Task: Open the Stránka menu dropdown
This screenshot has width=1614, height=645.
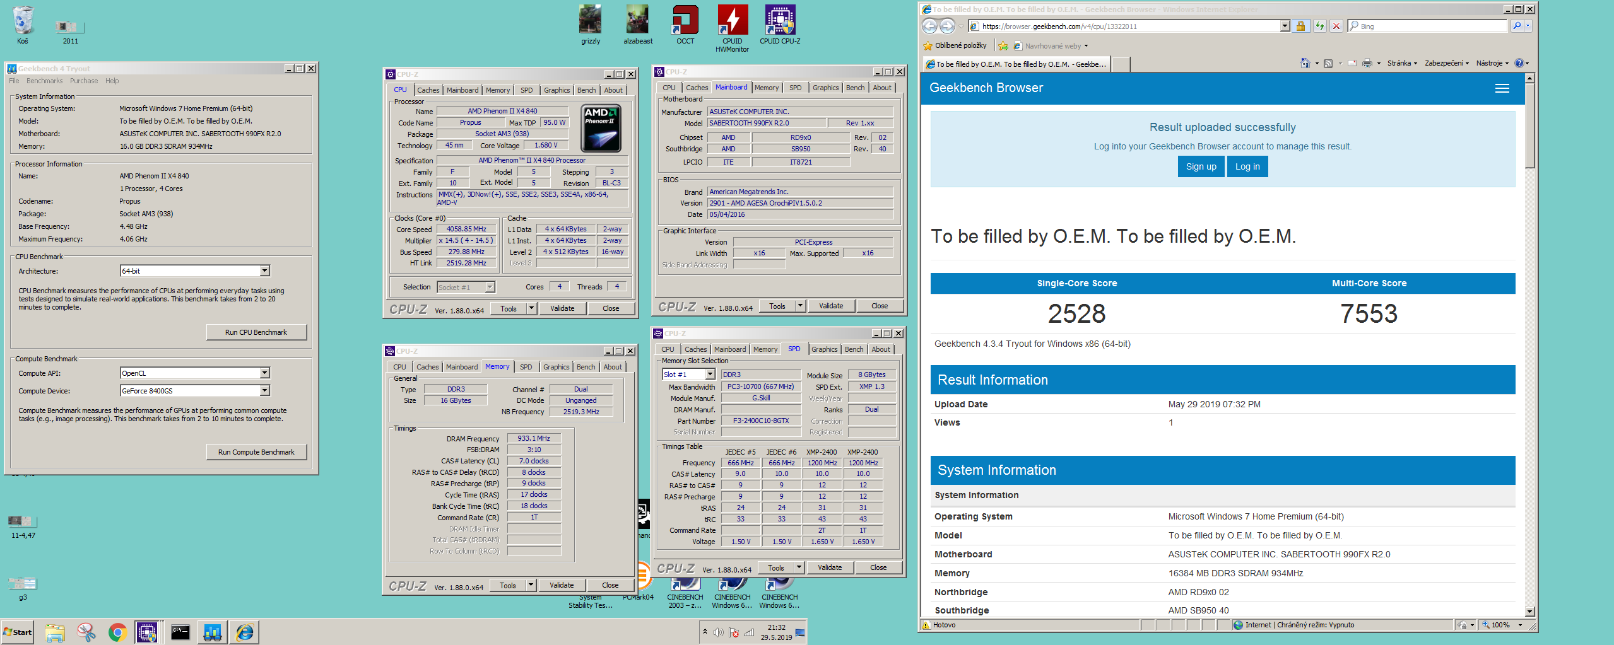Action: click(1402, 63)
